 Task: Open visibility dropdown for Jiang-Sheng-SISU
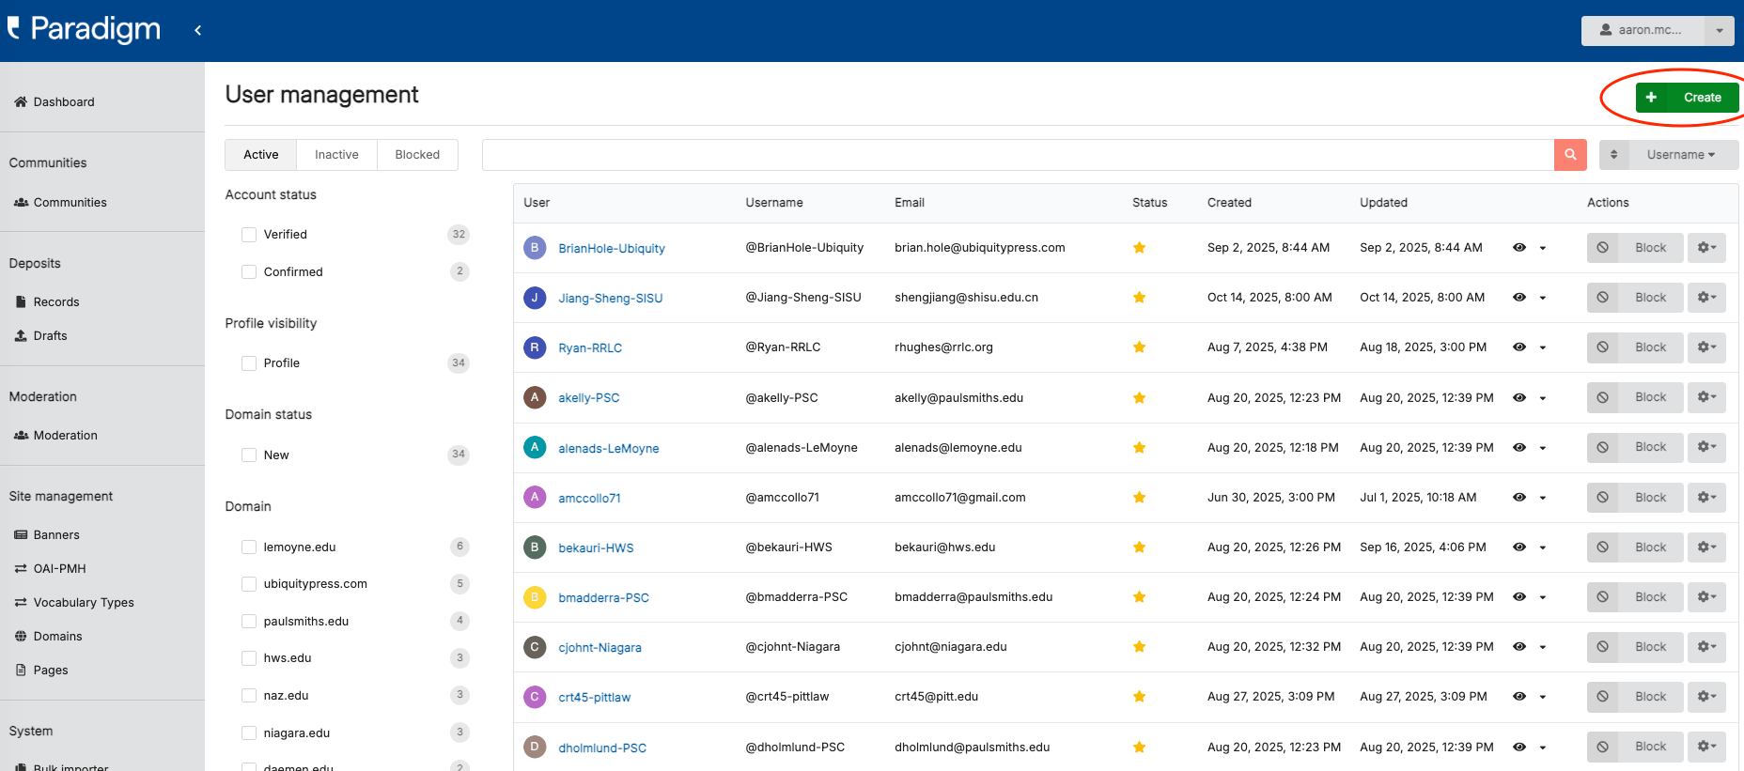click(1542, 298)
